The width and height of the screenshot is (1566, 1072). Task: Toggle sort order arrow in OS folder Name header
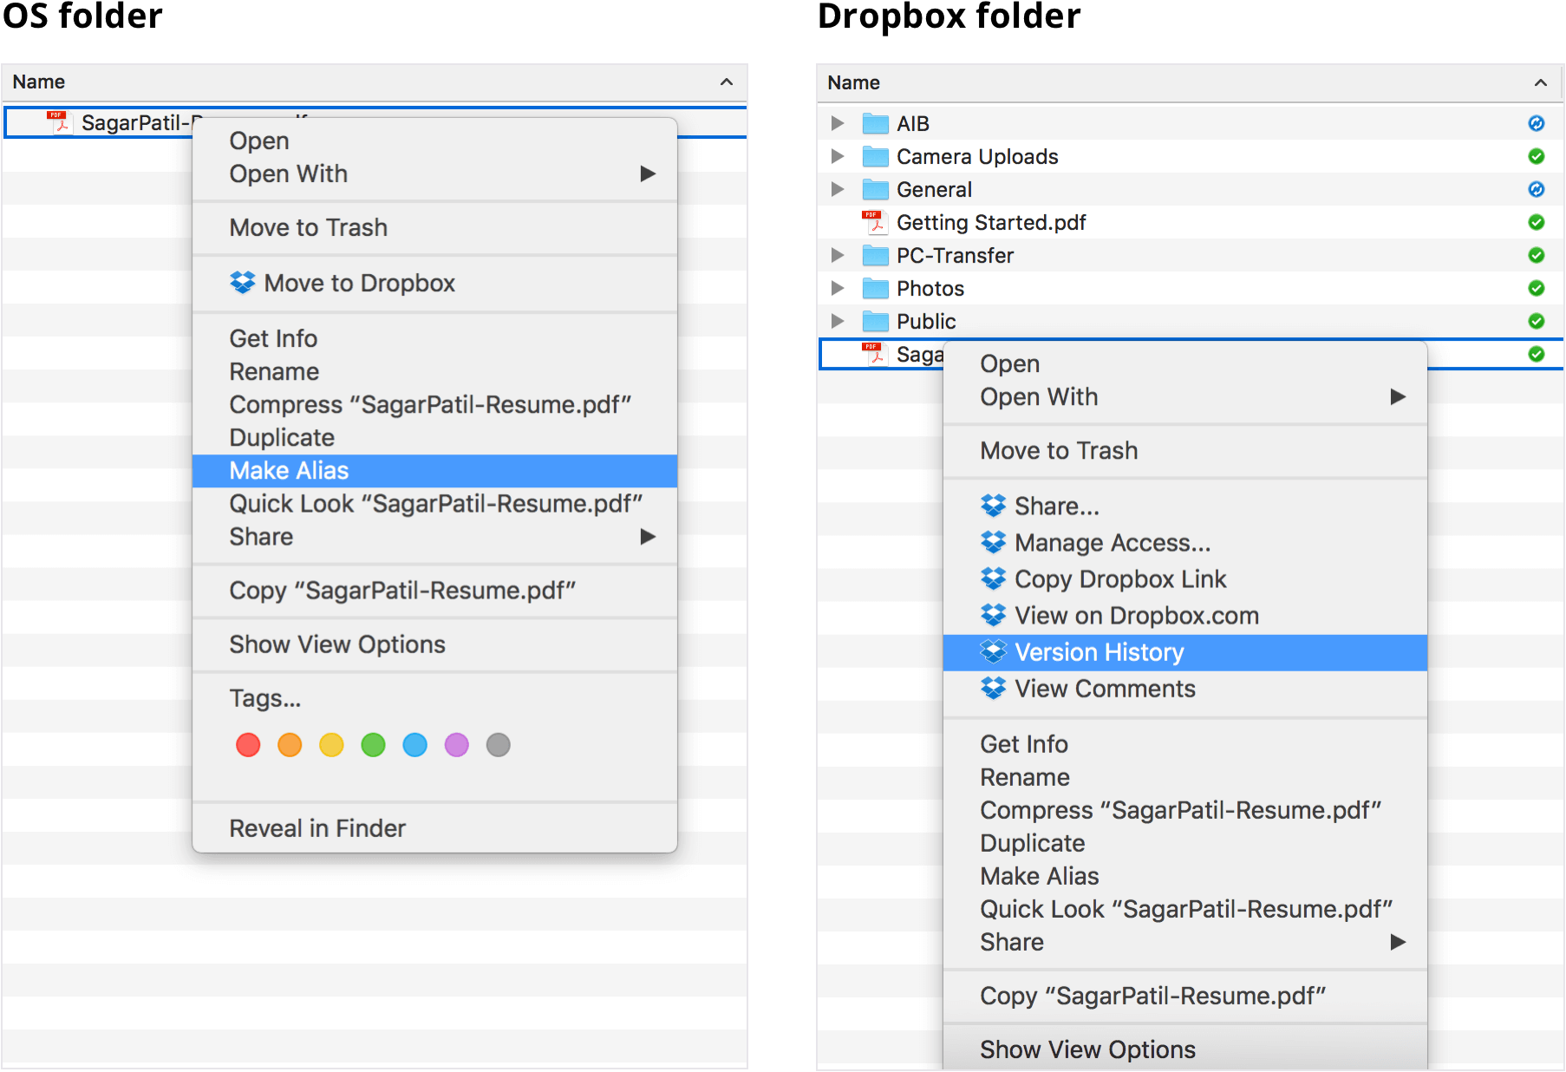coord(727,82)
